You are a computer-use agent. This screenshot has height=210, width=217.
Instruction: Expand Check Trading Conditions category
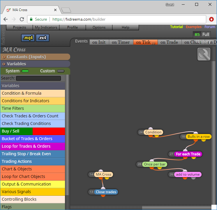33,123
